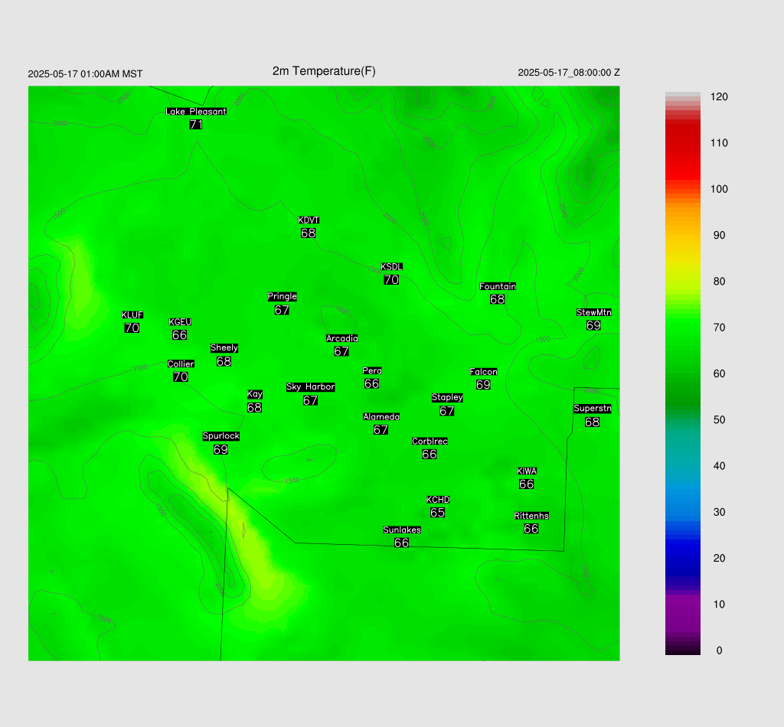Screen dimensions: 784x727
Task: Select the Spurlock station label
Action: pyautogui.click(x=221, y=436)
